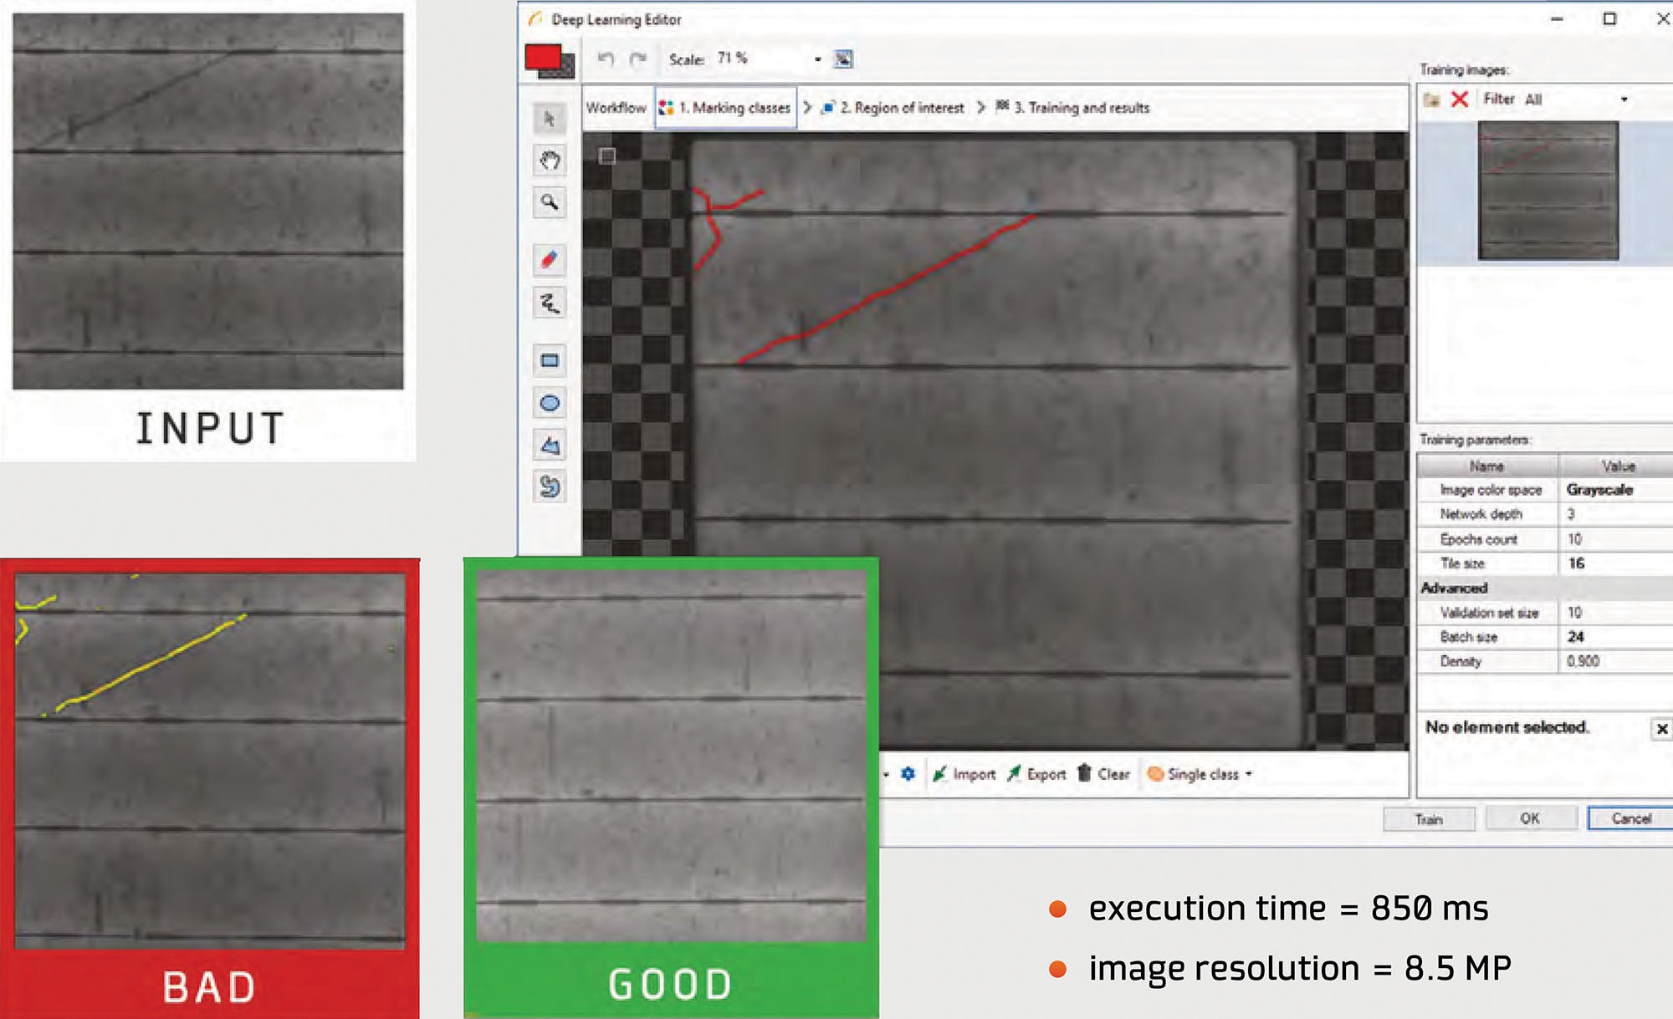Open Training and results step
The width and height of the screenshot is (1673, 1019).
pos(1073,108)
